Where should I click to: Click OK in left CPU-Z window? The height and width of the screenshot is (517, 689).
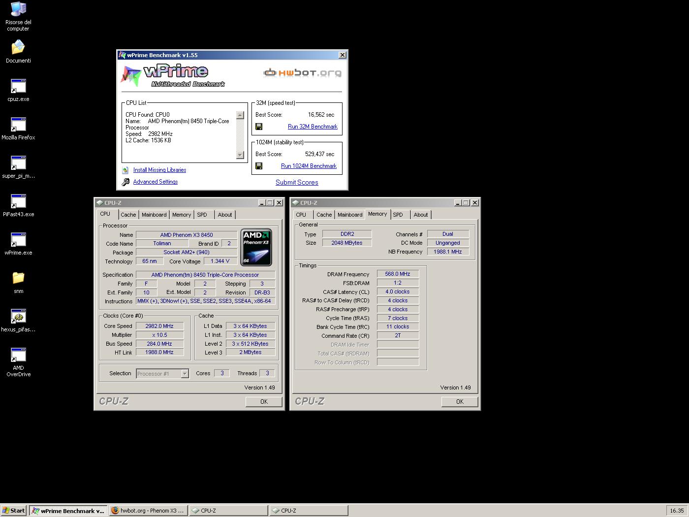point(264,402)
